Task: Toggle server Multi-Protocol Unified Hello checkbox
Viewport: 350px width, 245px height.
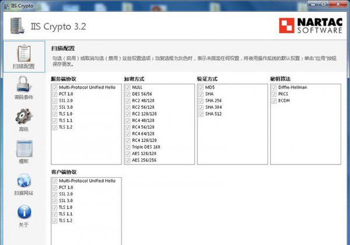Action: (55, 88)
